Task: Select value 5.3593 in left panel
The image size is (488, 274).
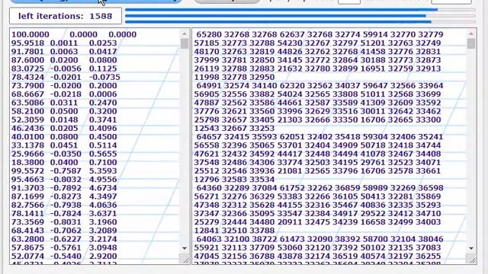Action: pos(103,170)
